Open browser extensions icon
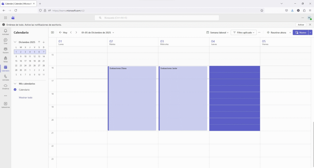Viewport: 314px width, 168px height. [304, 11]
